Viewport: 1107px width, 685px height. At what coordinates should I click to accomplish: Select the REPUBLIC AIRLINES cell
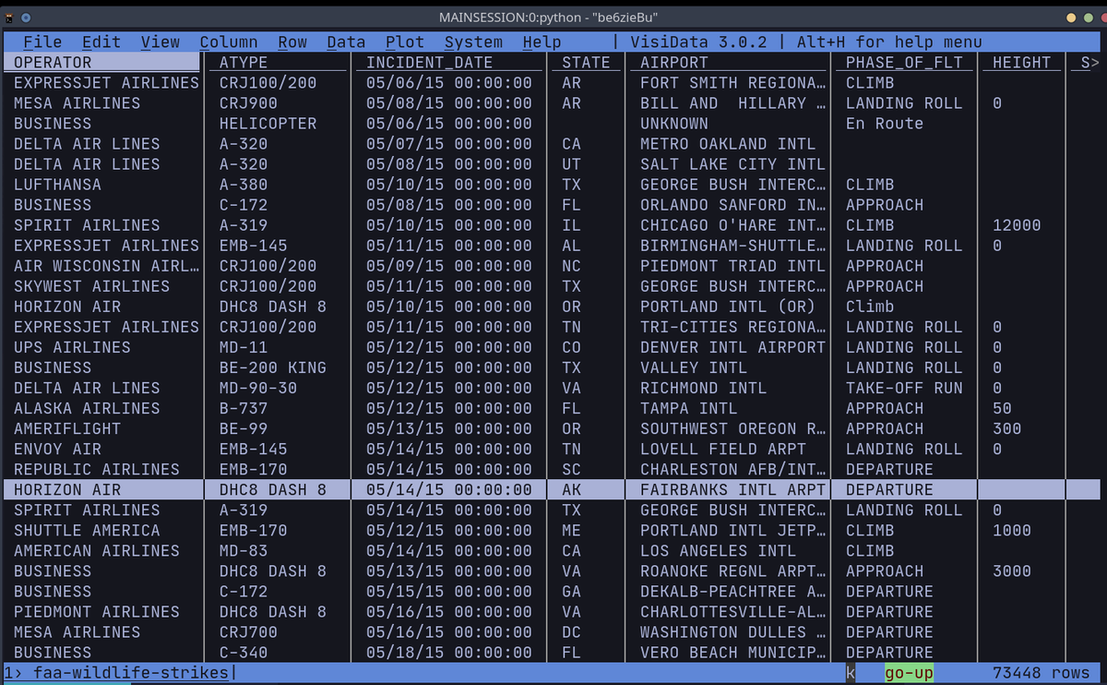pyautogui.click(x=97, y=468)
